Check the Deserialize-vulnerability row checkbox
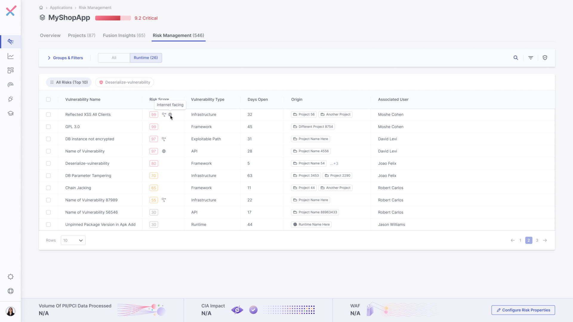Screen dimensions: 573x322 coord(48,163)
